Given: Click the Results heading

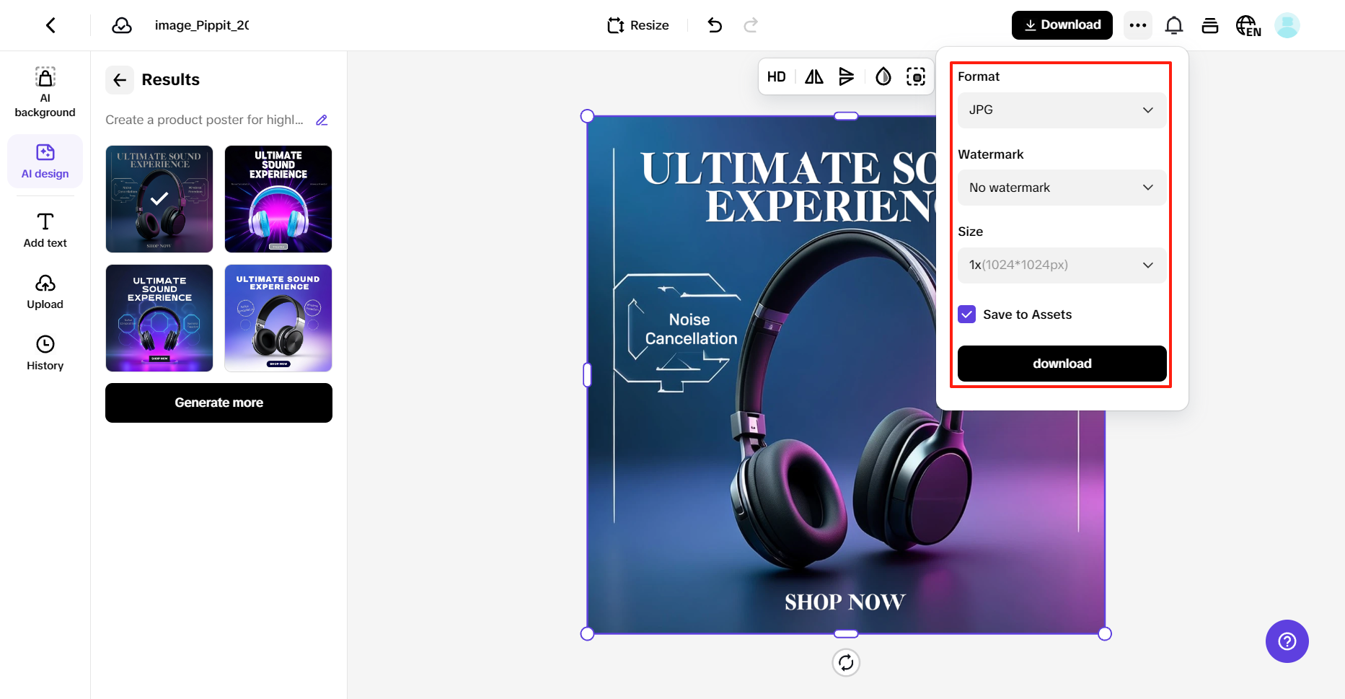Looking at the screenshot, I should click(170, 79).
